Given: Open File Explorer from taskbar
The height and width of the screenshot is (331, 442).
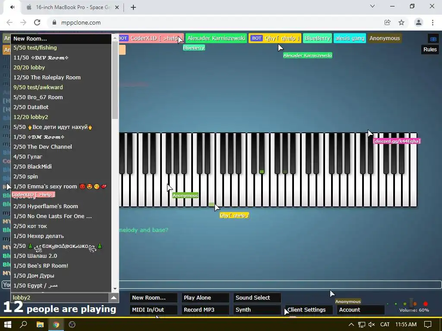Looking at the screenshot, I should pyautogui.click(x=40, y=325).
